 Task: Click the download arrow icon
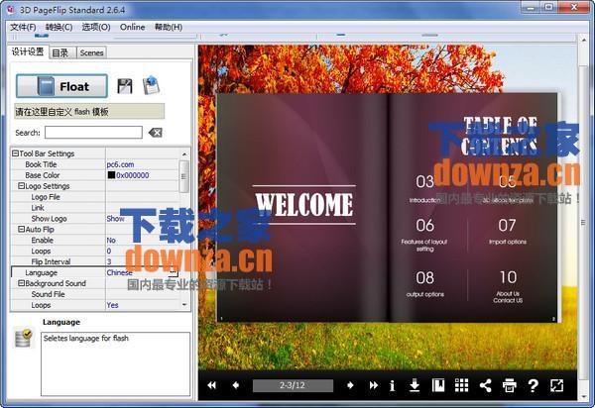coord(415,385)
